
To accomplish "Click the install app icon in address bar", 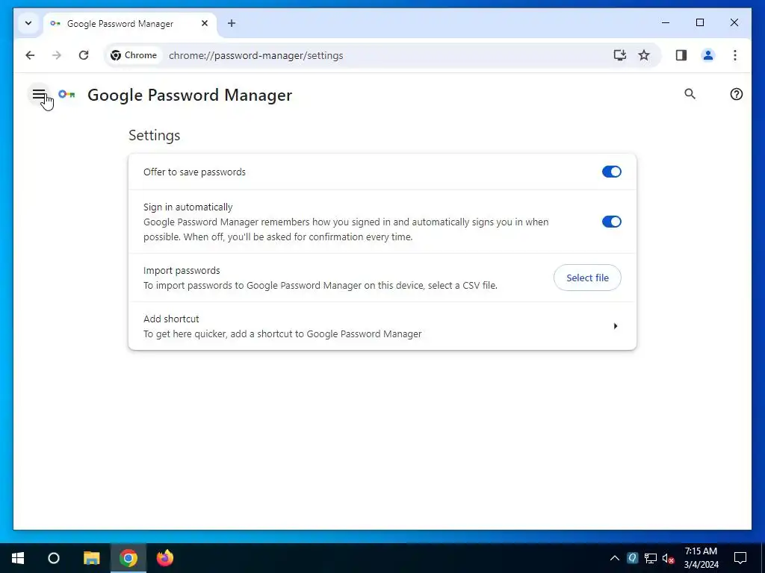I will pos(619,55).
